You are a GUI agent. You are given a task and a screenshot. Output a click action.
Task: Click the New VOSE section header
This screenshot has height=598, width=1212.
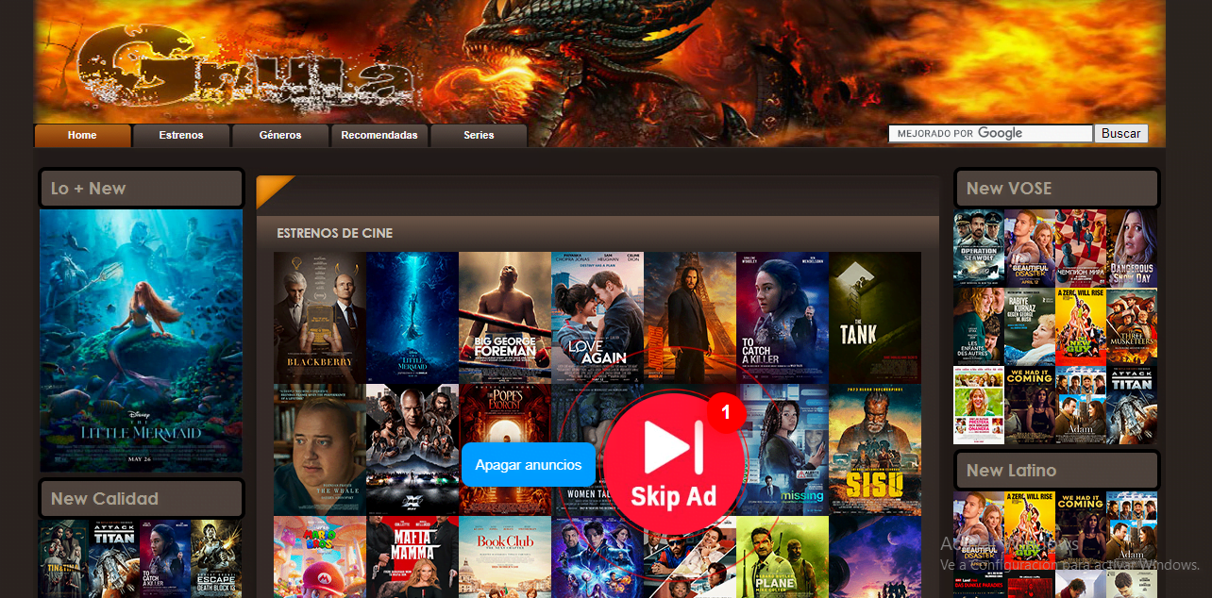(1056, 189)
